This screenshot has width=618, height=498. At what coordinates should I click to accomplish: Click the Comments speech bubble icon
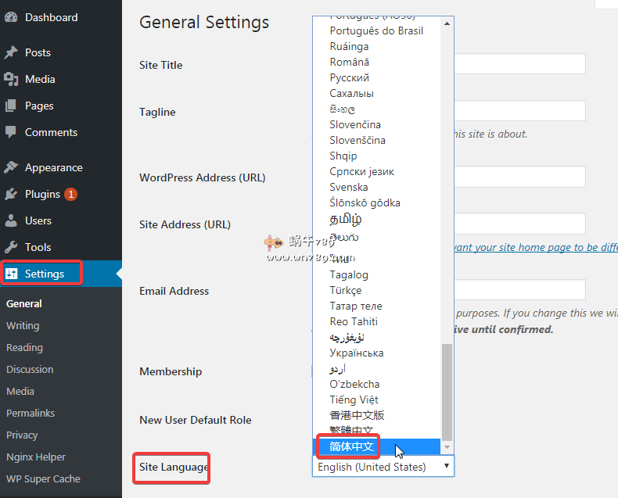pos(12,132)
